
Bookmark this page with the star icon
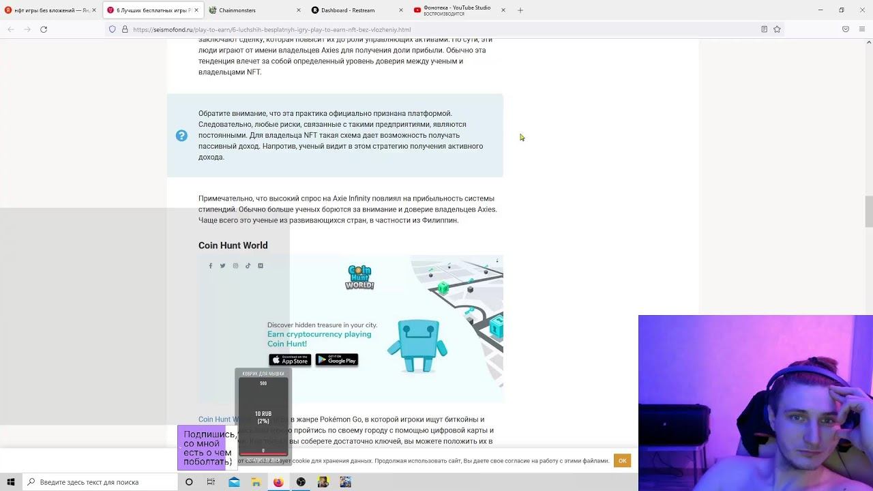pyautogui.click(x=777, y=29)
